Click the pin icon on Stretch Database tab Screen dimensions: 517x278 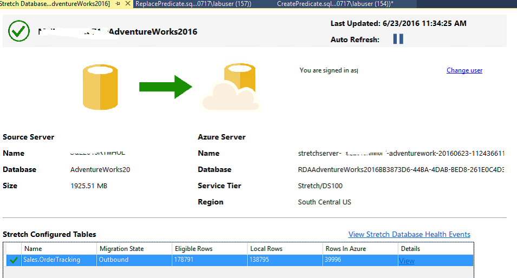tap(117, 4)
